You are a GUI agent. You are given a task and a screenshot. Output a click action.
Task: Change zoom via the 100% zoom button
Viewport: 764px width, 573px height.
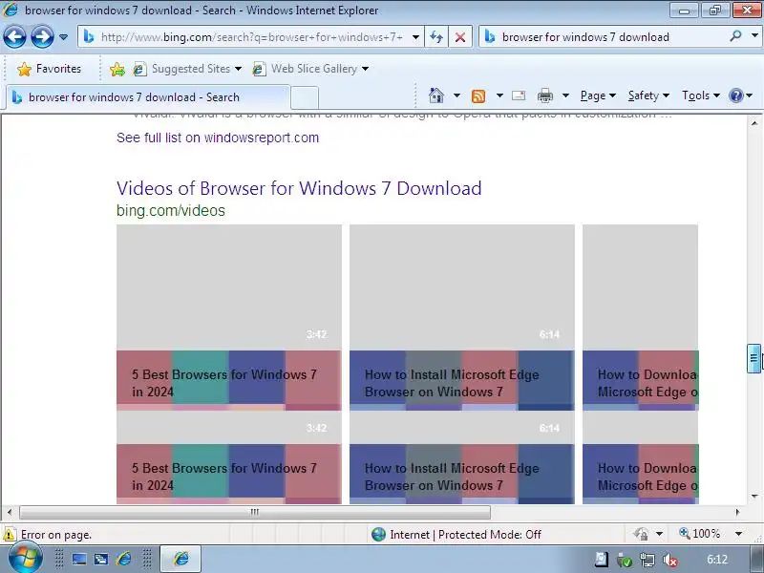700,534
